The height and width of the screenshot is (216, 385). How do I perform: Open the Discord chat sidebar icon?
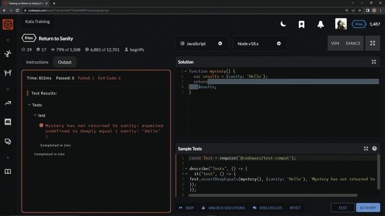8,122
